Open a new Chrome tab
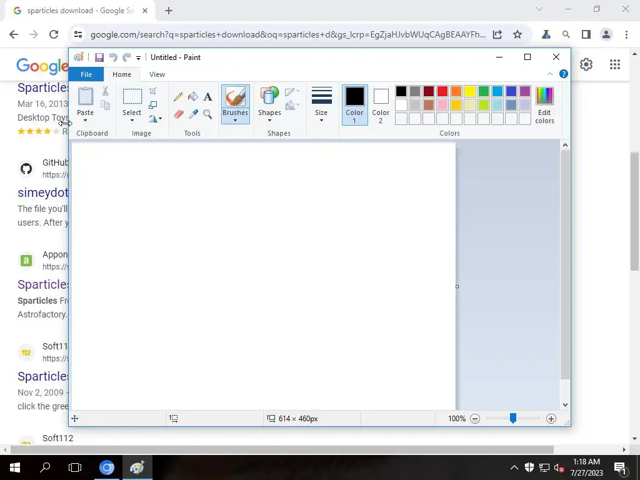640x480 pixels. click(169, 11)
